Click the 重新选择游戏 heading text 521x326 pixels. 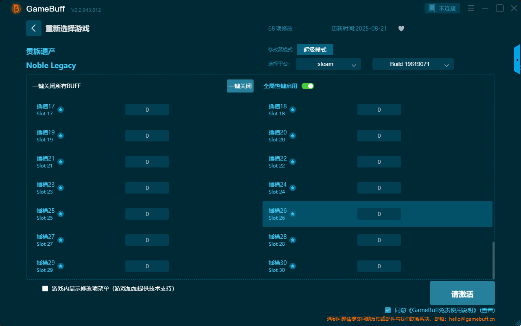[67, 29]
